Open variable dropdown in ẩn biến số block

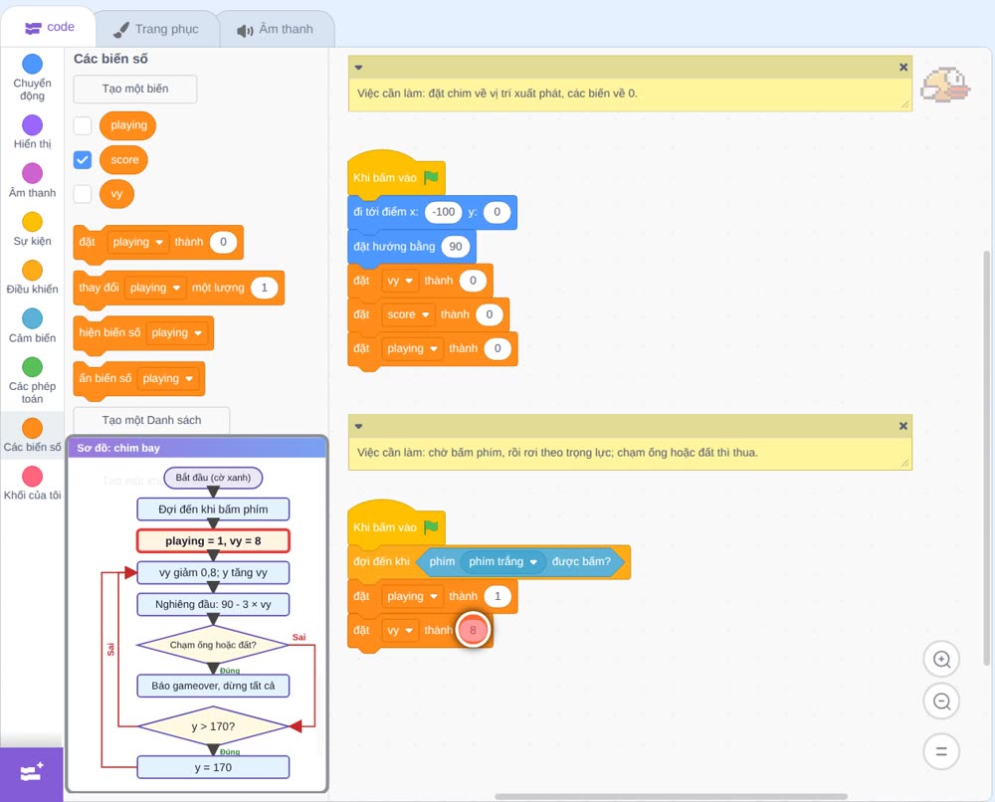click(167, 379)
